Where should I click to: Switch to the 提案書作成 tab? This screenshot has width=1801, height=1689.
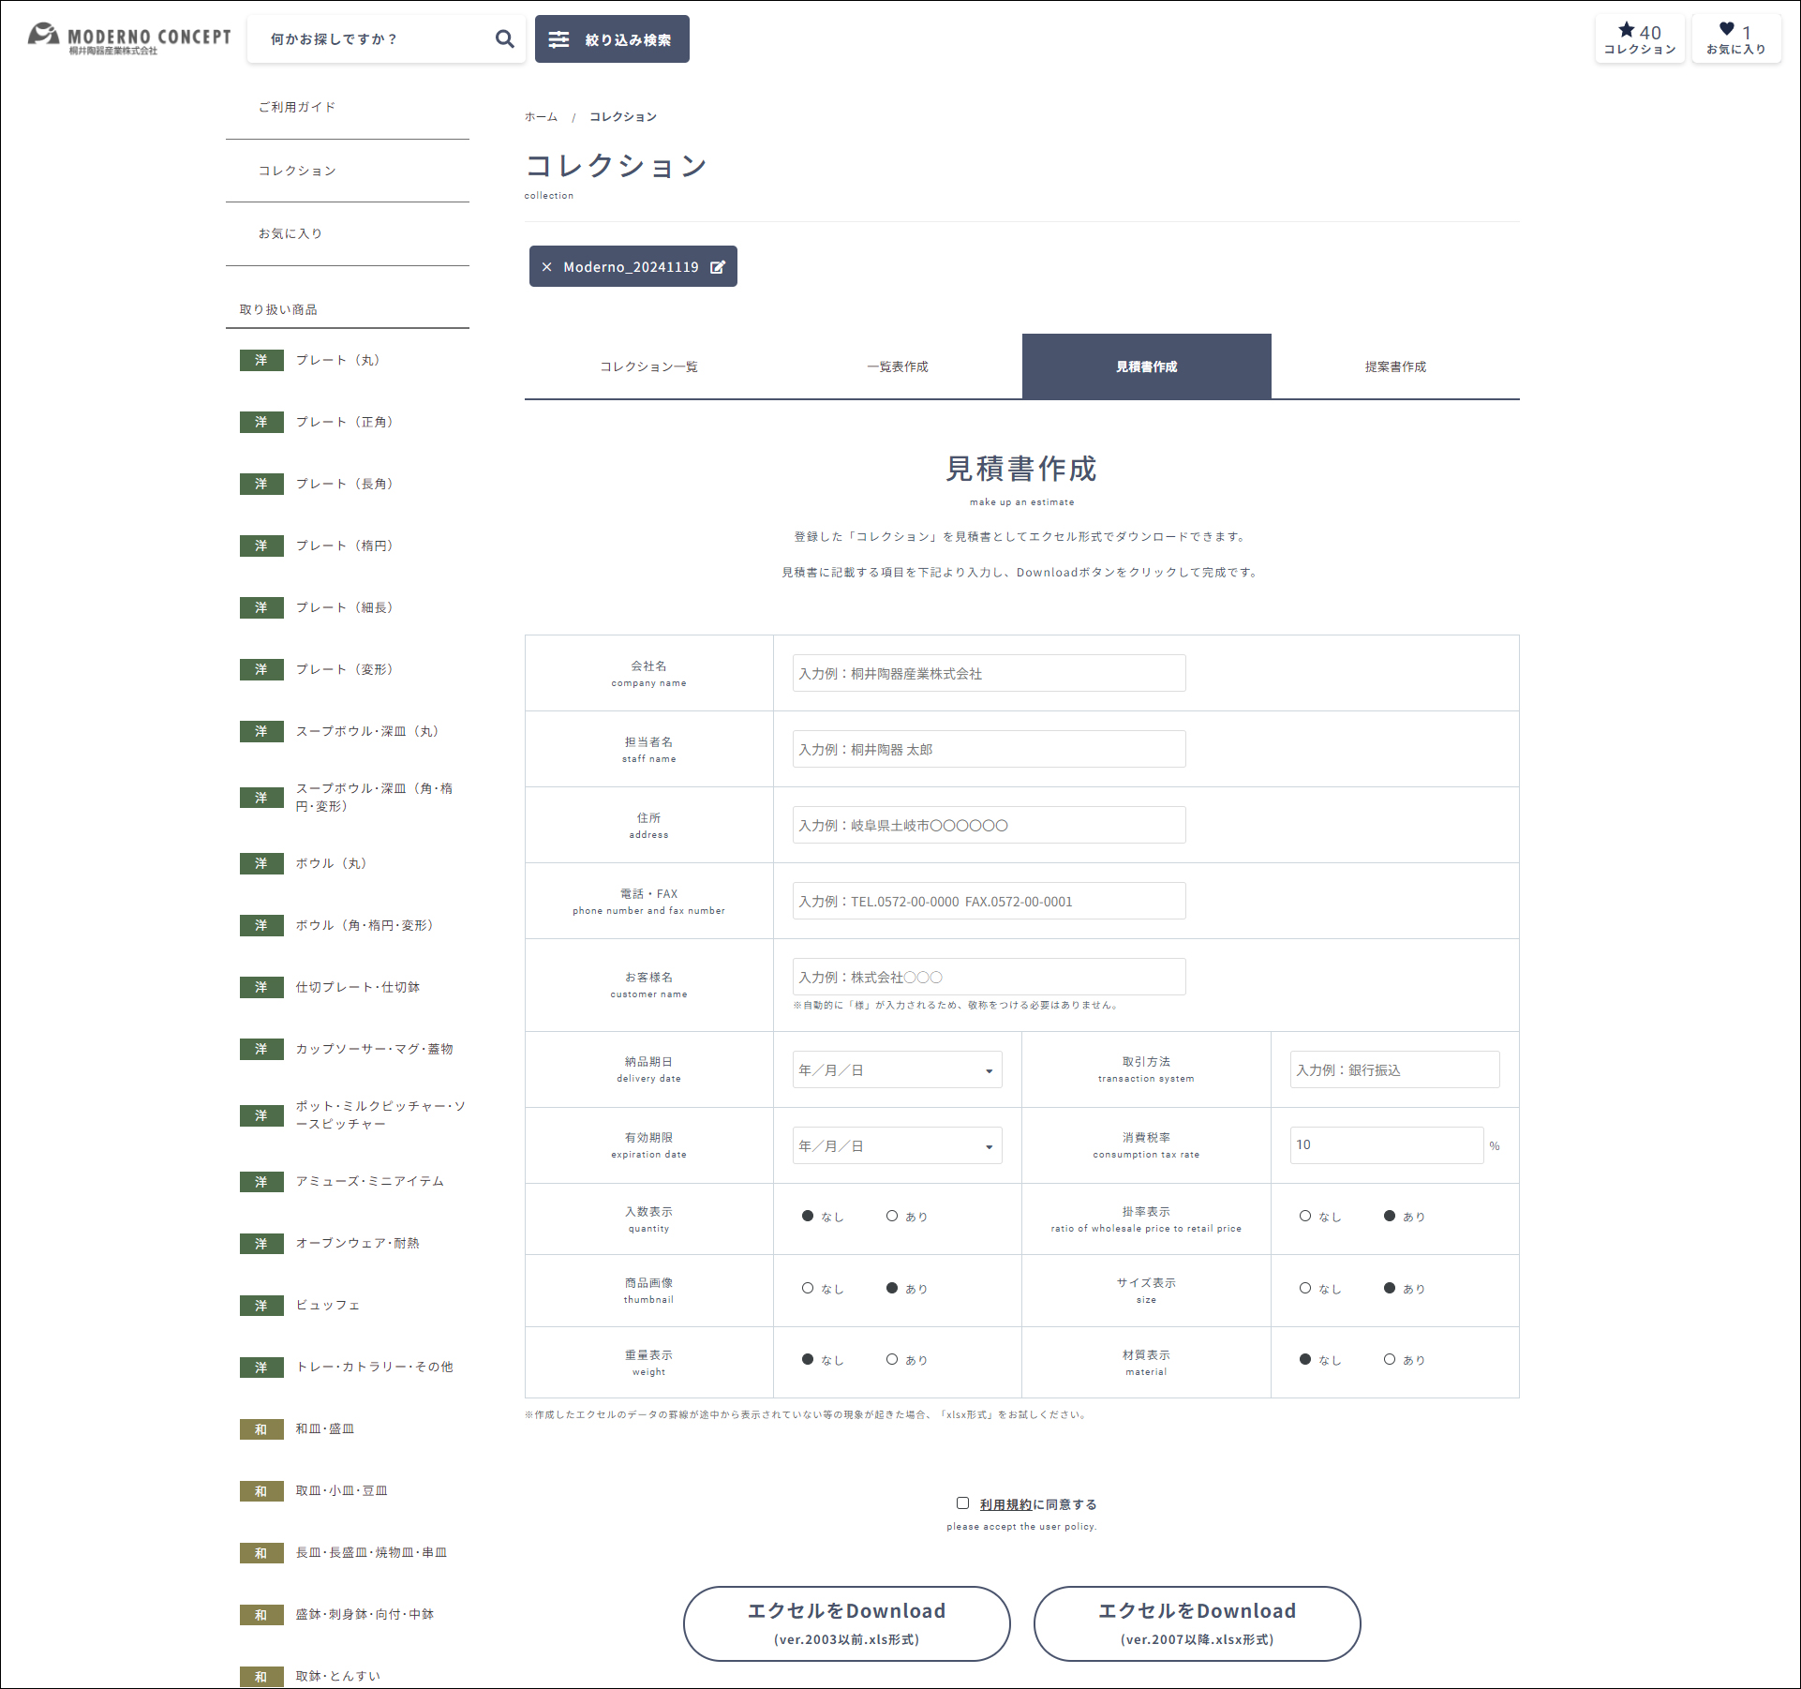(1394, 366)
